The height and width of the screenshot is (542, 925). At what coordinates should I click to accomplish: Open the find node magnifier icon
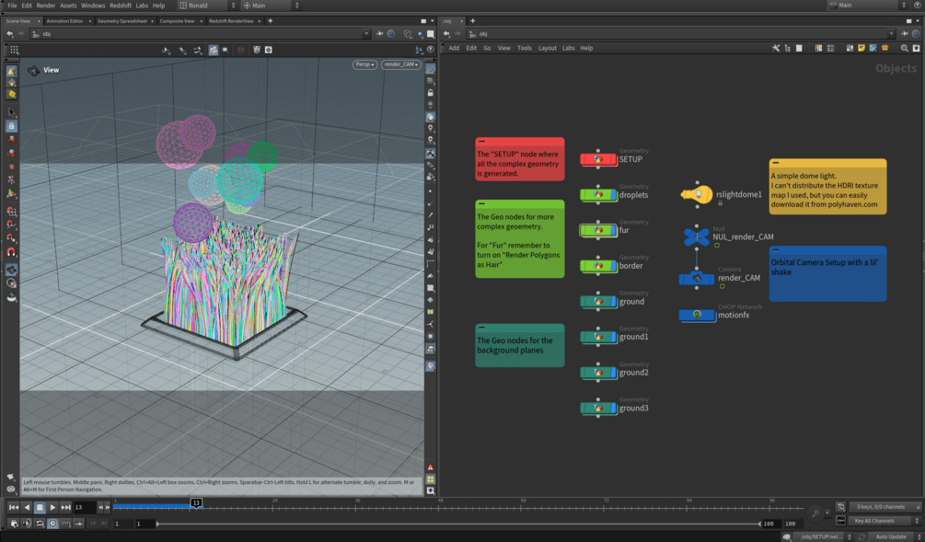905,49
